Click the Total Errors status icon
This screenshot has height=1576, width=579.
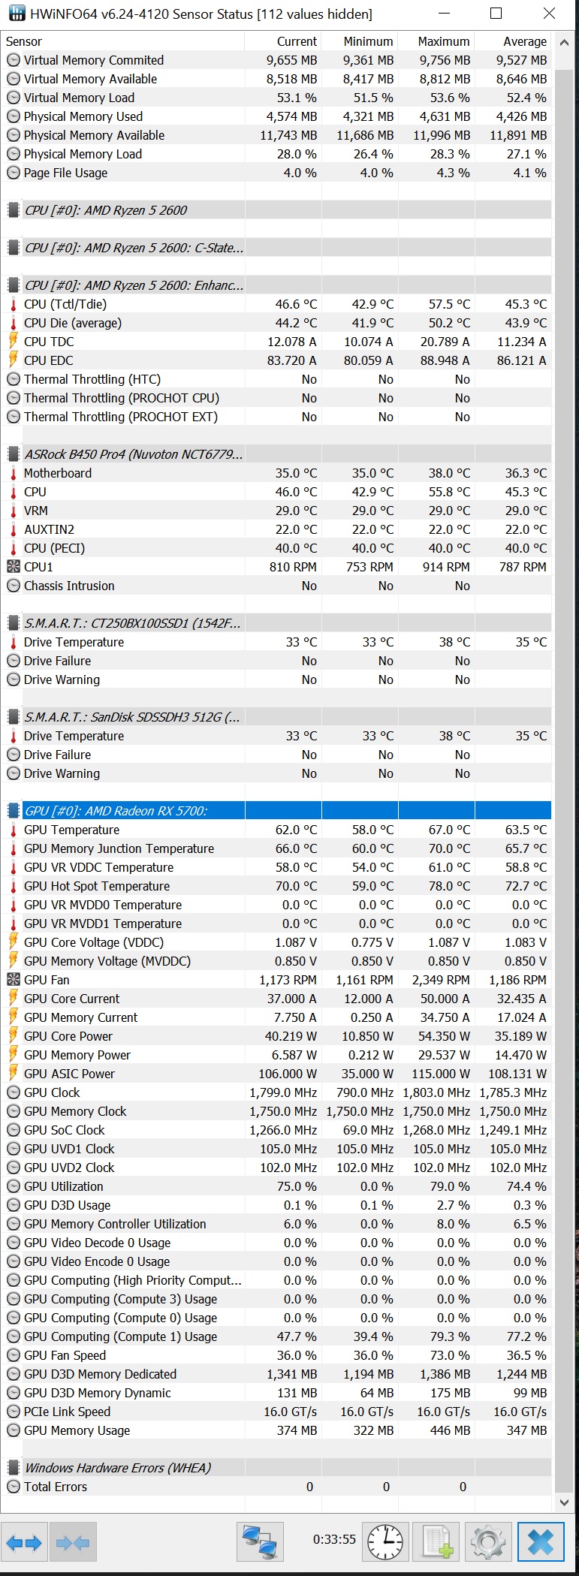[13, 1487]
